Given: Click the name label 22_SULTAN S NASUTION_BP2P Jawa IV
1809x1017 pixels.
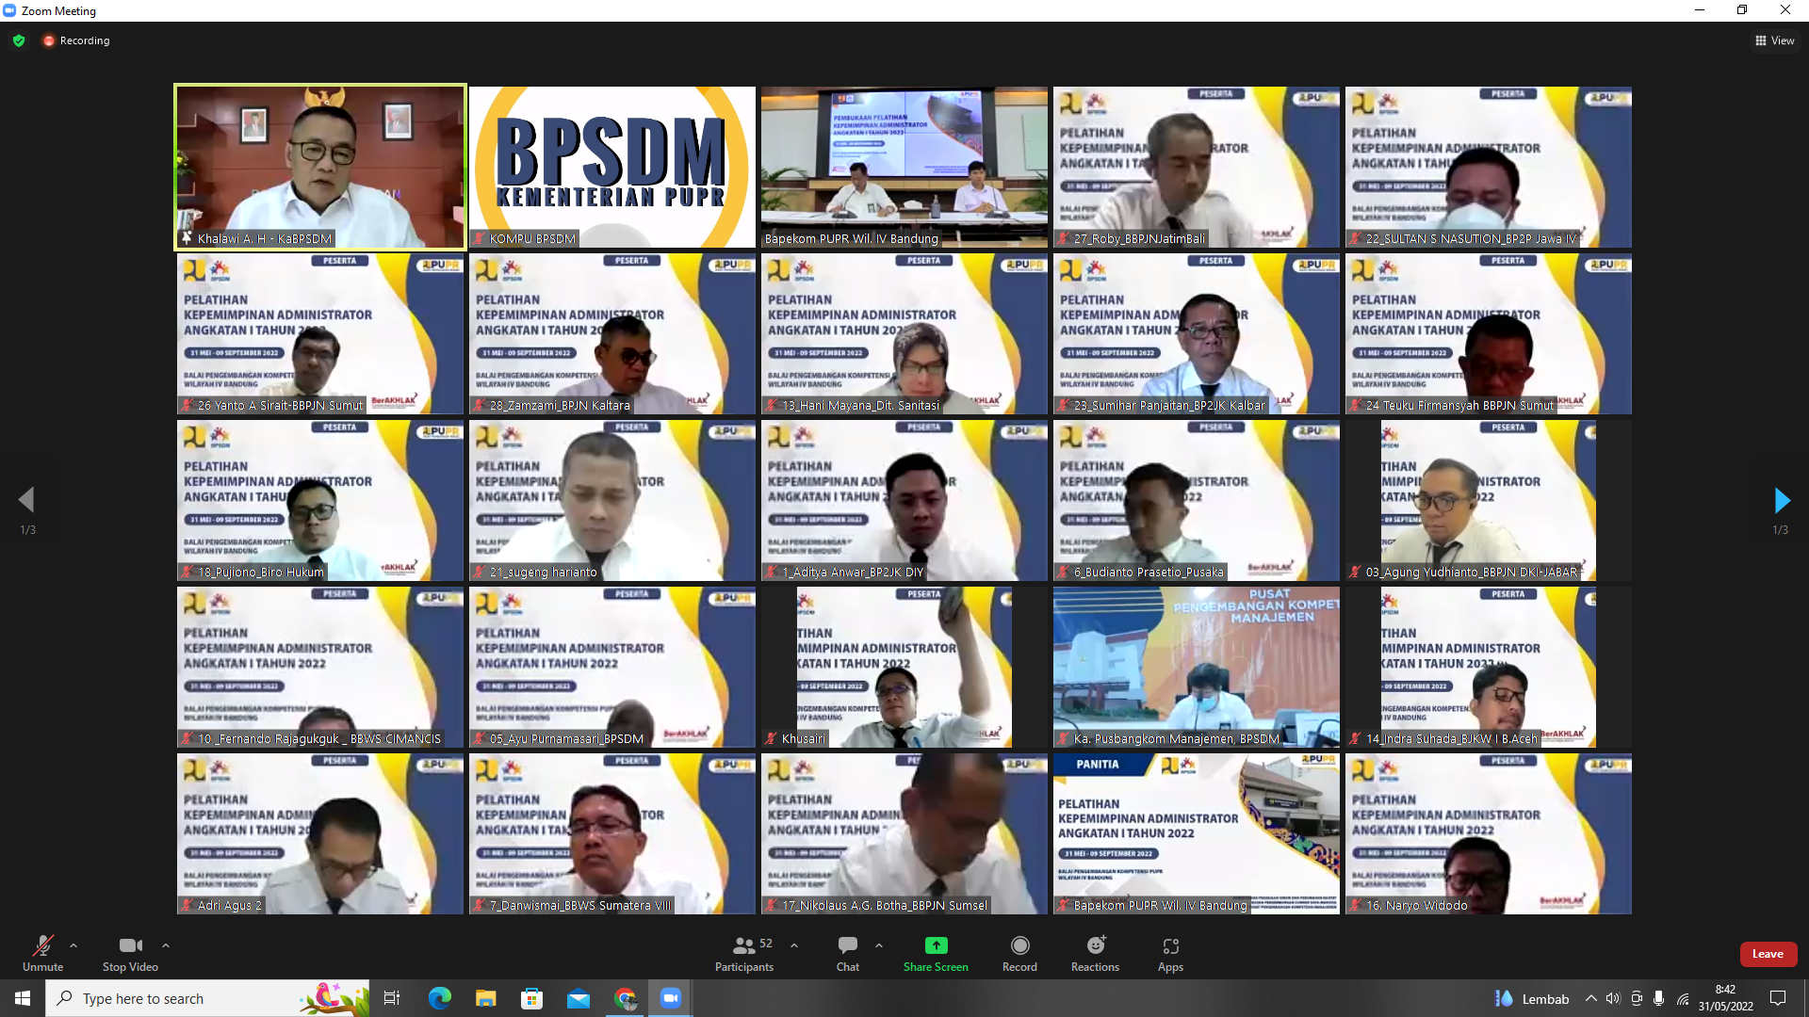Looking at the screenshot, I should [1470, 239].
